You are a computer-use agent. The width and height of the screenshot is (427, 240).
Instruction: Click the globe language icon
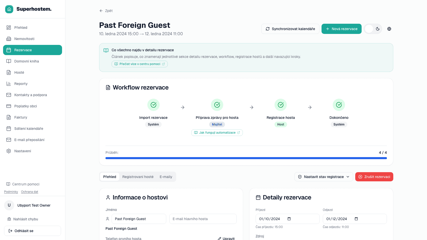(389, 29)
